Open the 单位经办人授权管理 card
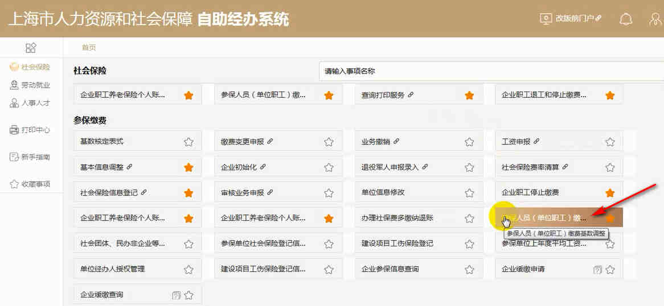This screenshot has height=306, width=664. click(138, 269)
